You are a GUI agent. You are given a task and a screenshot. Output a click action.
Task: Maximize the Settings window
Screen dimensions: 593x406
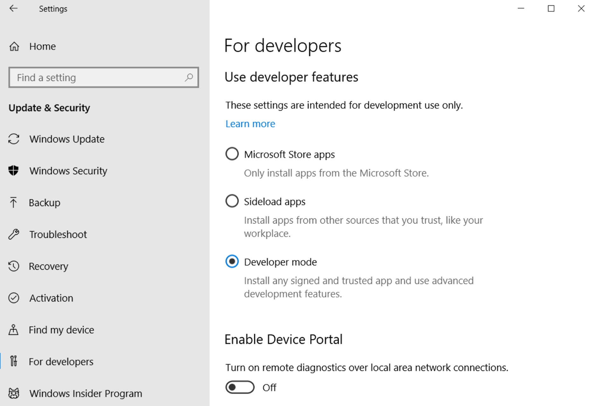551,9
